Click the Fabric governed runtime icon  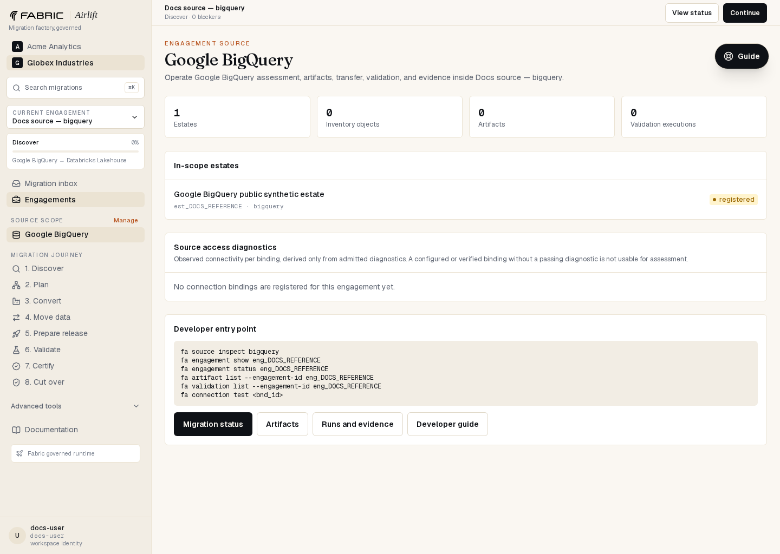pos(19,453)
